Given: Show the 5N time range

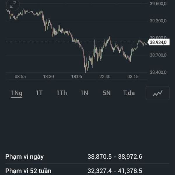Looking at the screenshot, I should click(106, 93).
